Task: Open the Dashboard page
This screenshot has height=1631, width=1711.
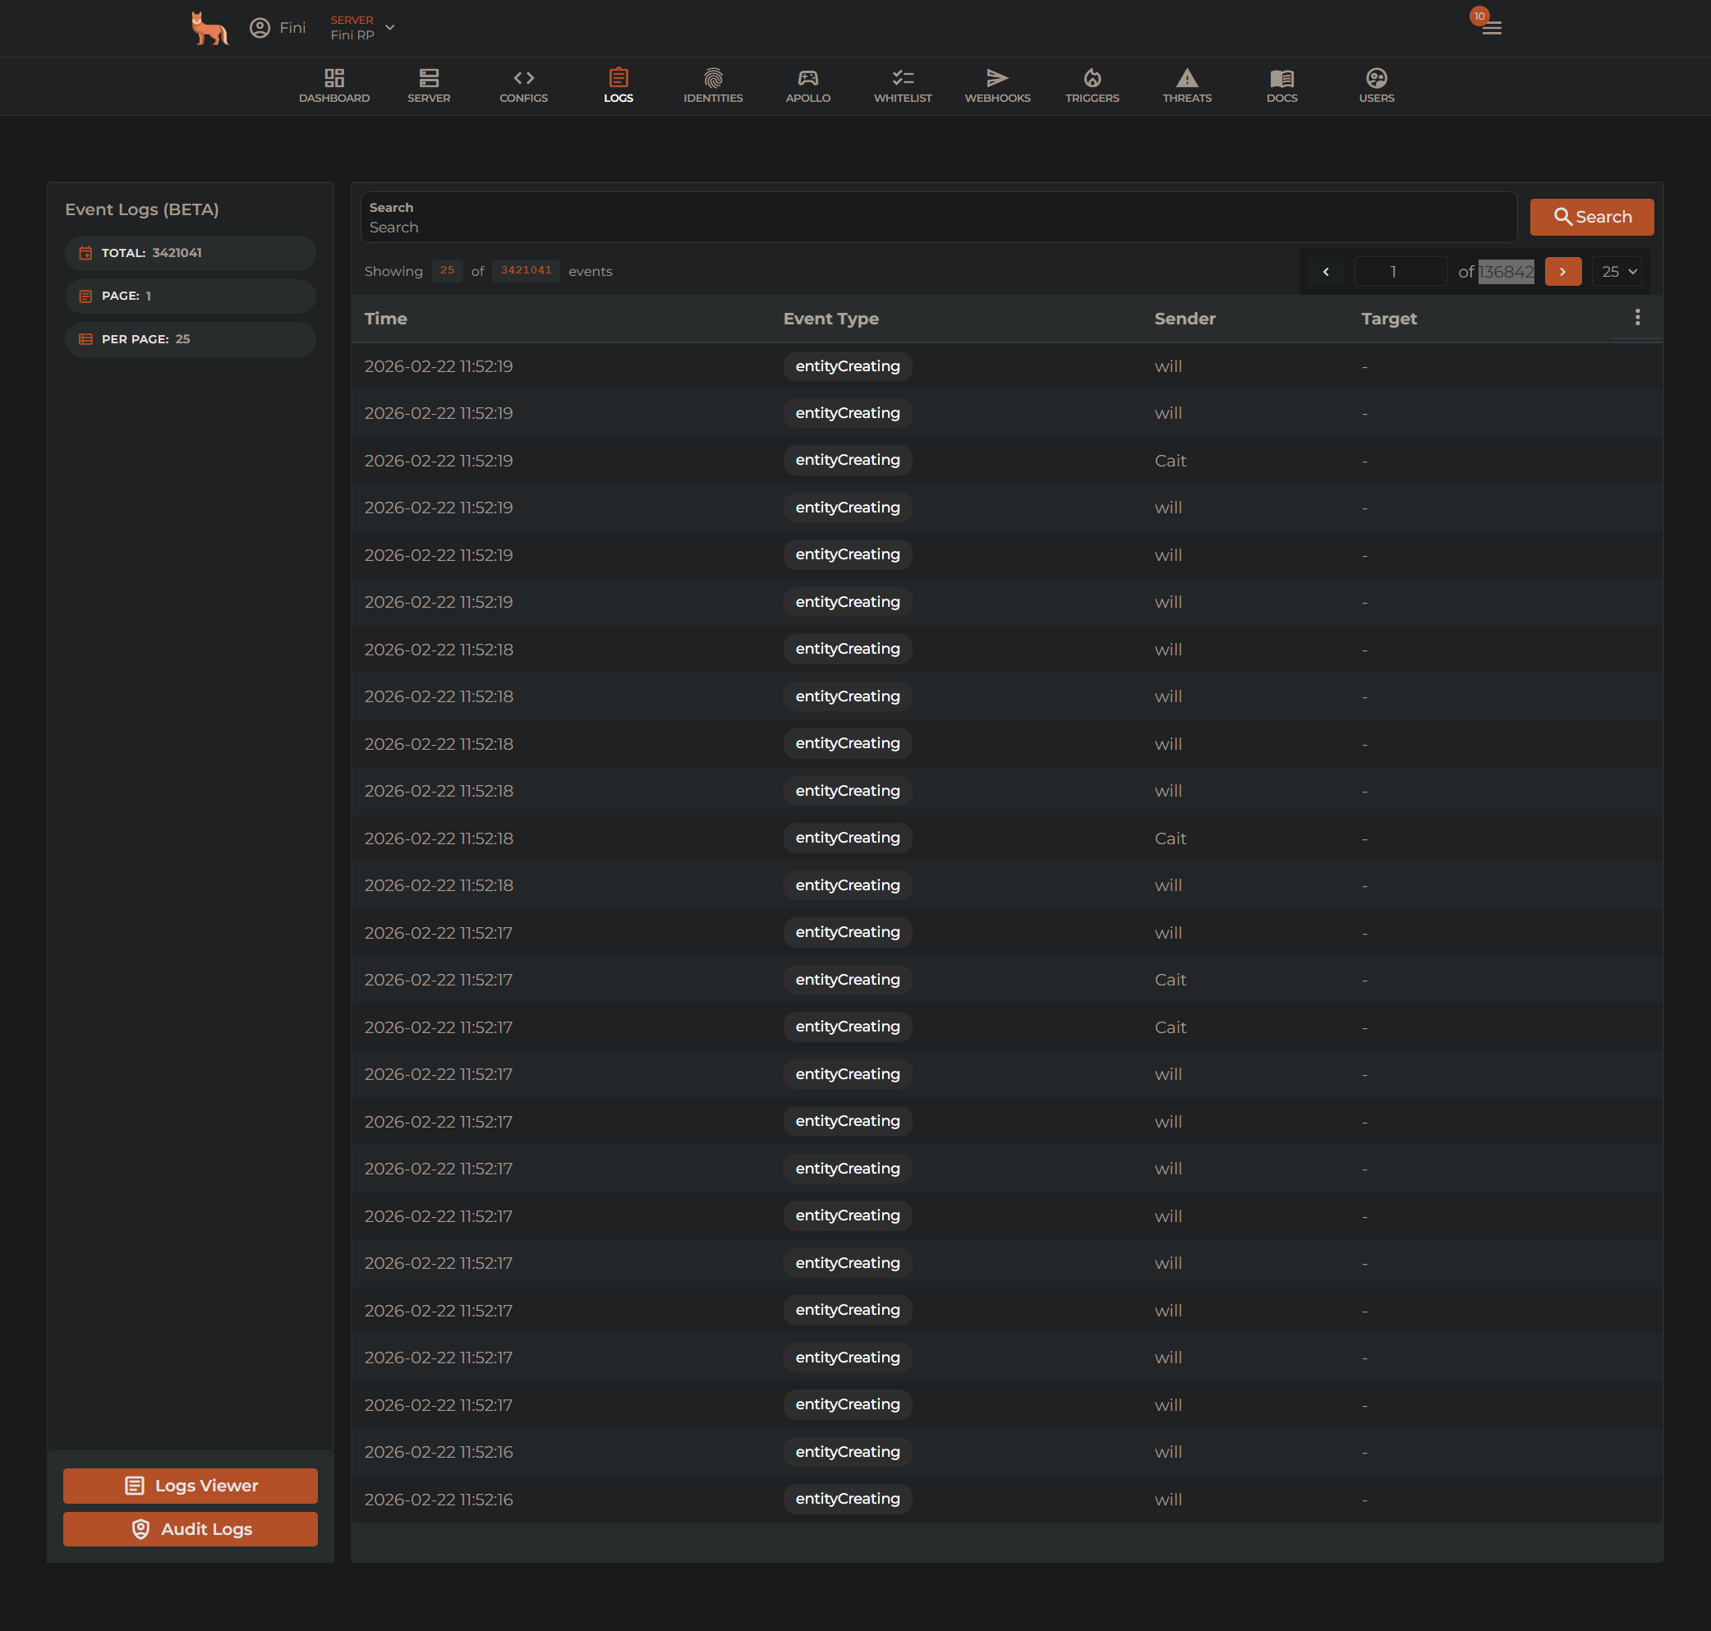Action: 333,85
